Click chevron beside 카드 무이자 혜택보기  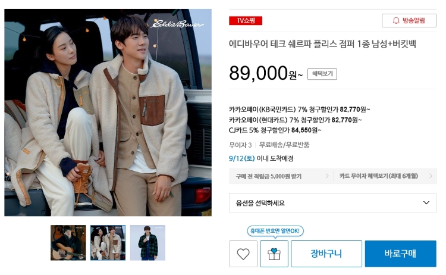coord(431,176)
